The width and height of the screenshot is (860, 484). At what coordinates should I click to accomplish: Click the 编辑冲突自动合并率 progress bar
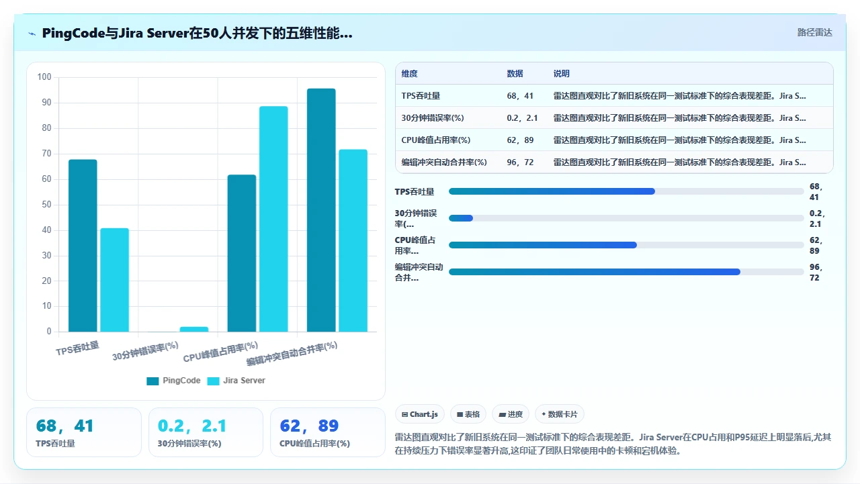point(626,272)
